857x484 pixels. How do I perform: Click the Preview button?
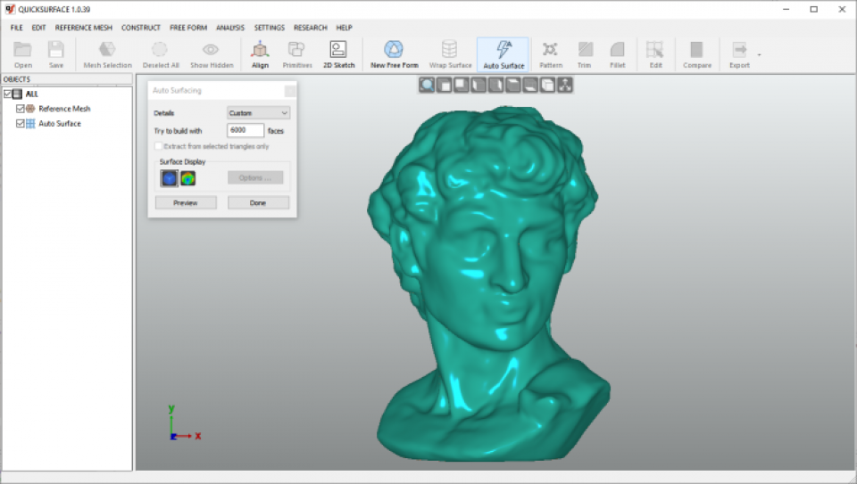tap(186, 203)
